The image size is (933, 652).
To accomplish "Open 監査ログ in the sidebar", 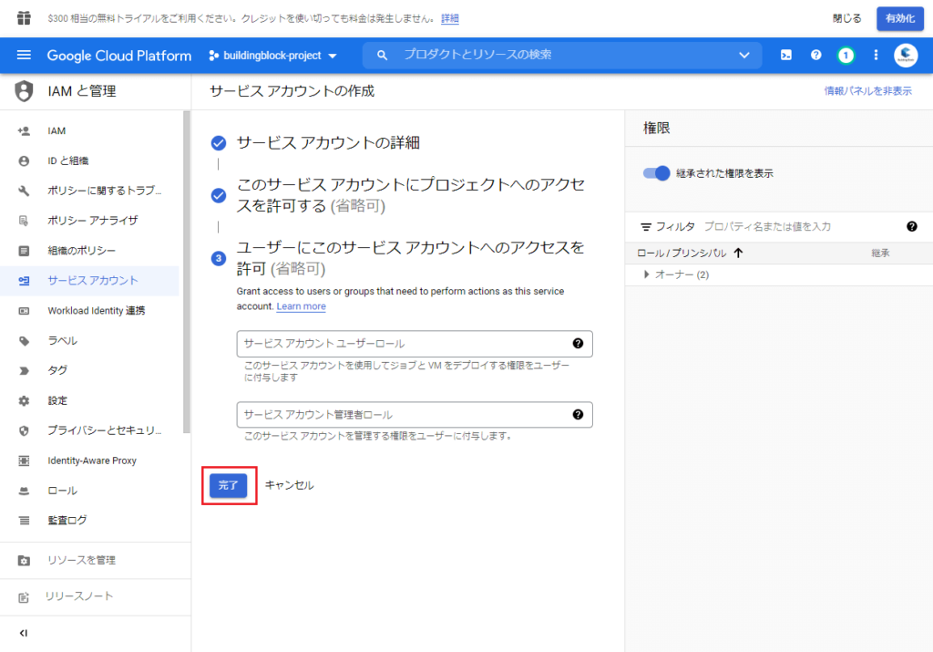I will point(89,521).
